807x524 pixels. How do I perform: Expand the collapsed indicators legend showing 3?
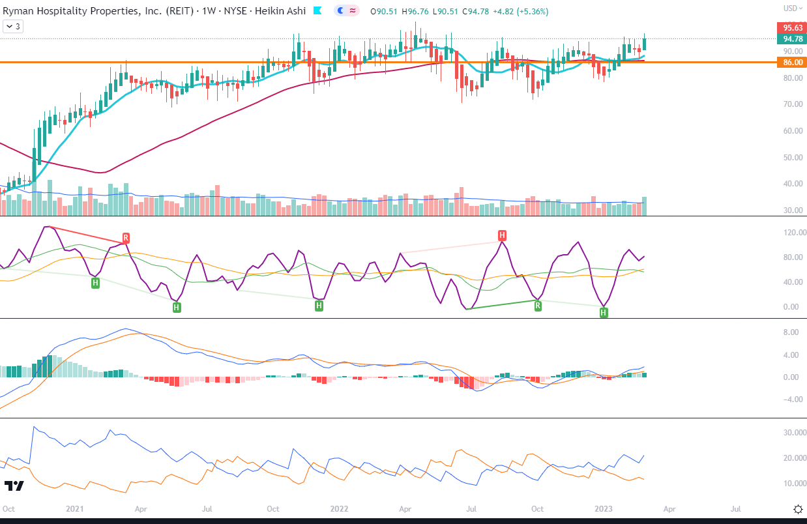13,27
